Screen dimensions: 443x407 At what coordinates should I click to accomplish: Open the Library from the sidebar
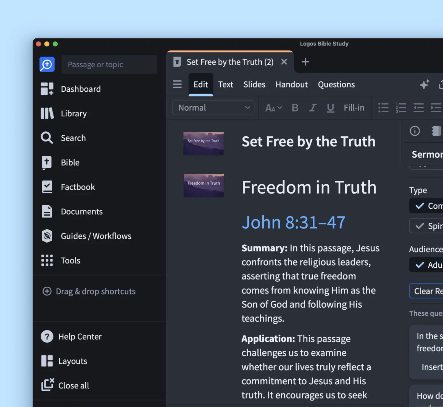pos(74,113)
